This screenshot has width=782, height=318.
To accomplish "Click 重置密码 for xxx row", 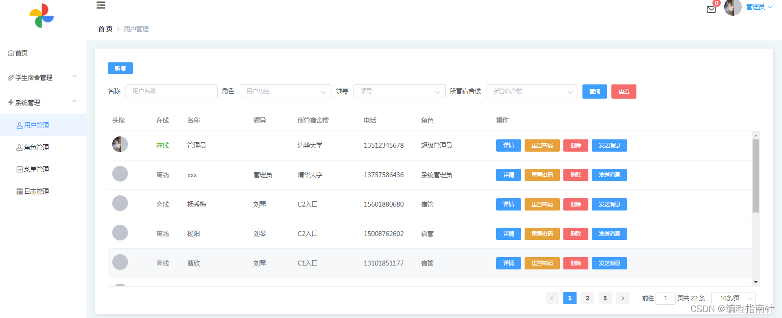I will (542, 175).
